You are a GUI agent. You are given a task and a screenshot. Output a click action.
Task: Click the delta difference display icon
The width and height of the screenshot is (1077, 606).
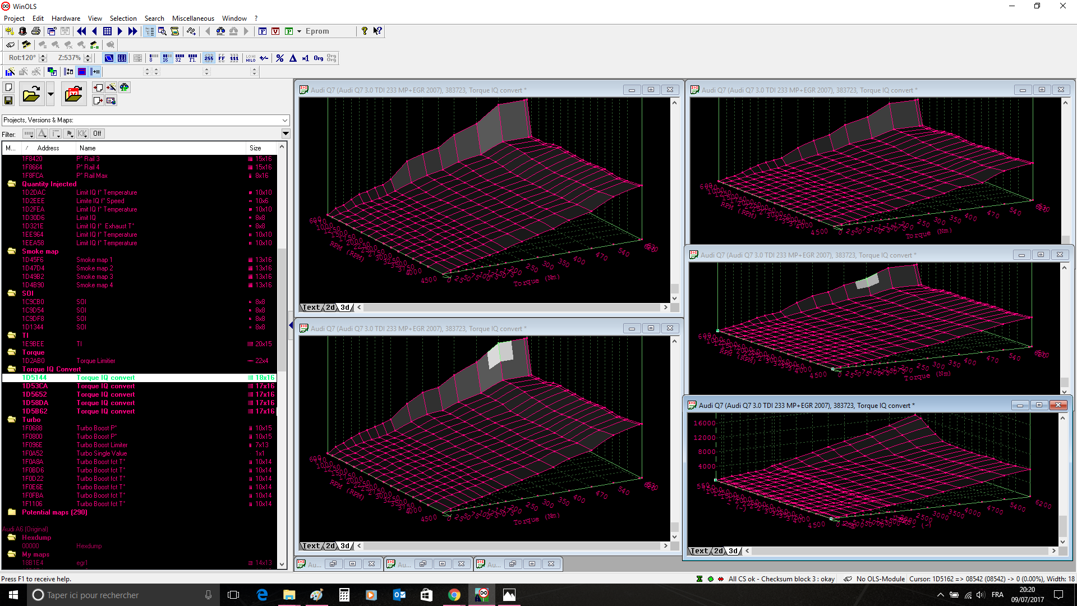click(x=293, y=58)
